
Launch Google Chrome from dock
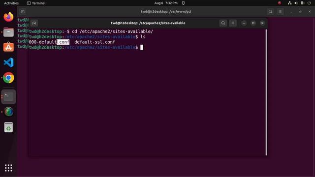8,78
